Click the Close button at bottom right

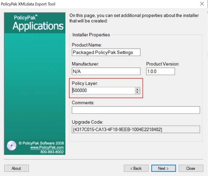191,168
